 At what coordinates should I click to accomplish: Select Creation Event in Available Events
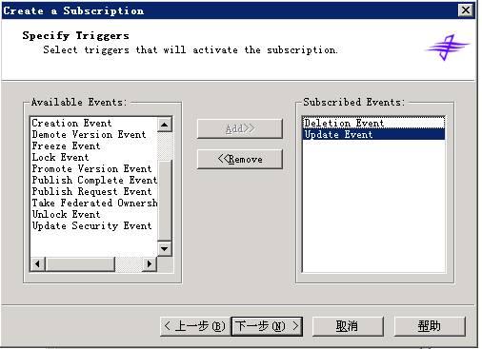(x=94, y=123)
